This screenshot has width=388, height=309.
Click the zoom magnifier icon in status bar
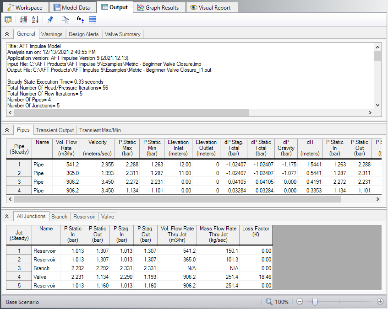coord(269,302)
